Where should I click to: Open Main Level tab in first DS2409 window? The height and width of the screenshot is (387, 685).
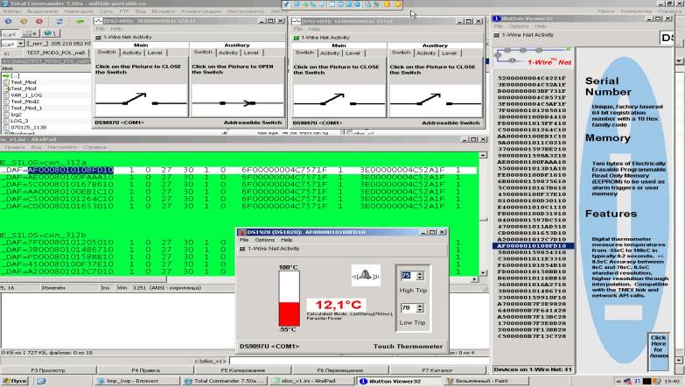click(x=155, y=53)
